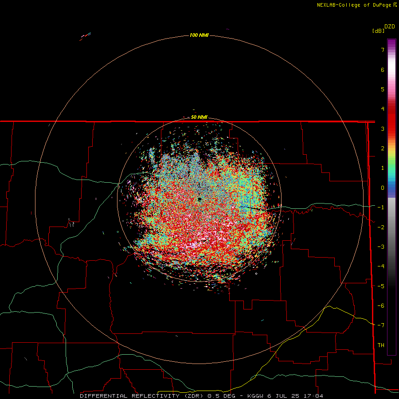Click the NEXLAB-College of DuPage watermark text
Viewport: 399px width, 399px height.
pos(354,5)
